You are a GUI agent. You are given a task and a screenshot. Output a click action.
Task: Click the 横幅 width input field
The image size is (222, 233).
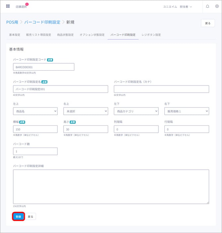coord(35,129)
